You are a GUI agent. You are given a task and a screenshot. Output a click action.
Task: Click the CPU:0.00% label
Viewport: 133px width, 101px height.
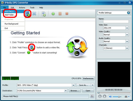click(76, 78)
